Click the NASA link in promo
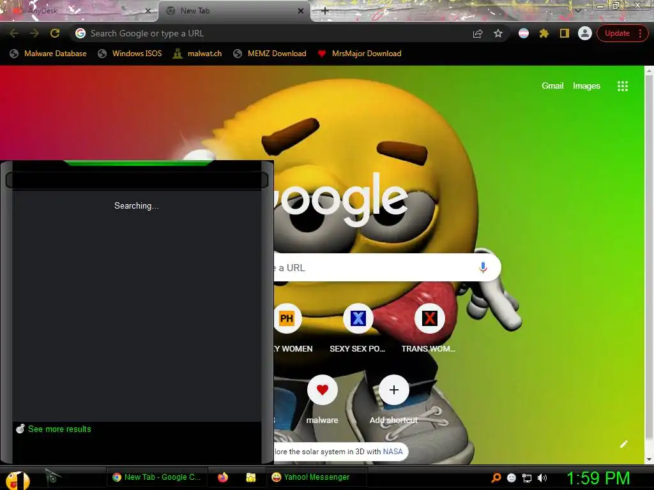 click(393, 452)
